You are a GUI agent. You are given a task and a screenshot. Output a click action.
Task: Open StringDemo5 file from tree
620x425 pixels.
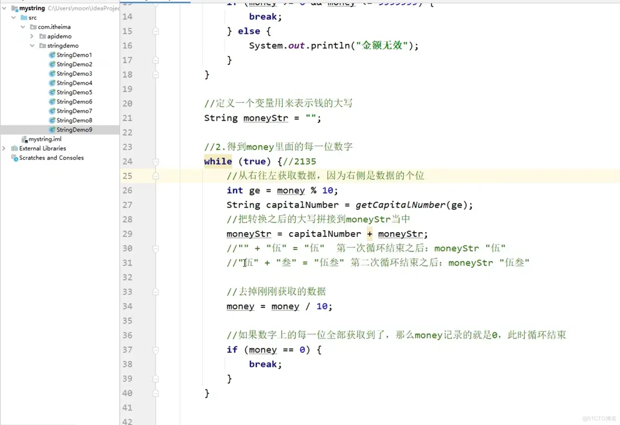[74, 93]
